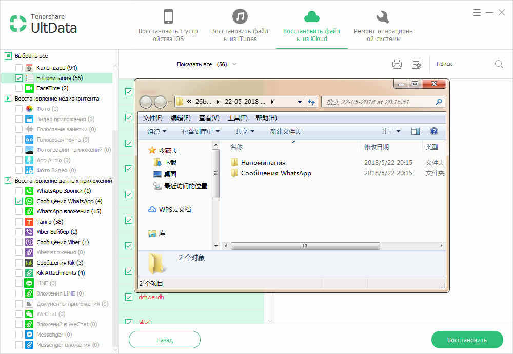Image resolution: width=513 pixels, height=354 pixels.
Task: Click the refresh arrows icon beside address bar
Action: tap(311, 102)
